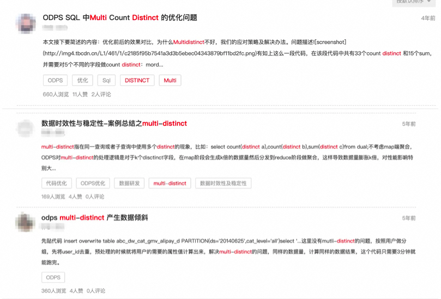Select the Sql tag

pos(106,81)
